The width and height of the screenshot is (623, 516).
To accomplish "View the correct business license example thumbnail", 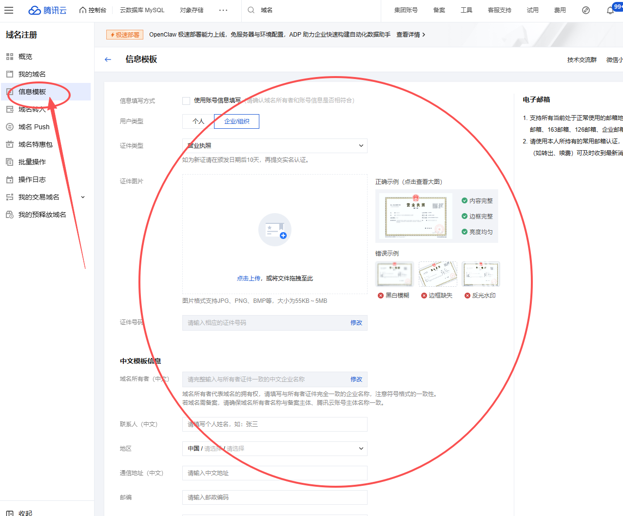I will 415,216.
